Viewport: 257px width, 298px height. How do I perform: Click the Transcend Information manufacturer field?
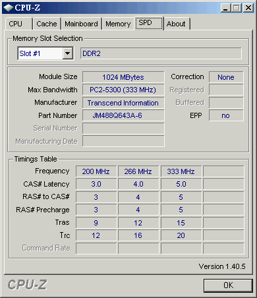click(x=123, y=103)
